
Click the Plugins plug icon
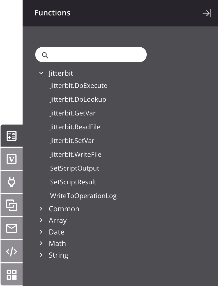(12, 182)
